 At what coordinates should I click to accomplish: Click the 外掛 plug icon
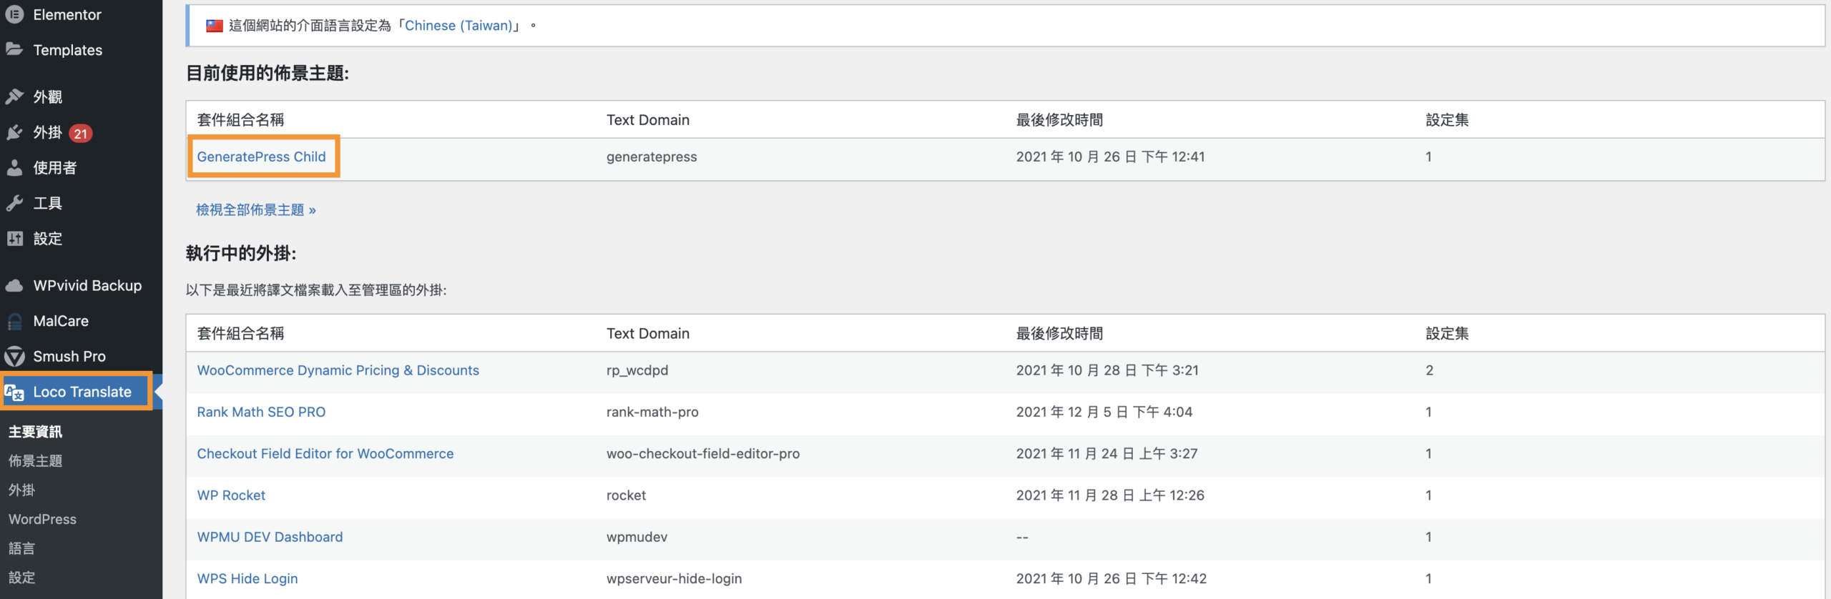tap(14, 133)
